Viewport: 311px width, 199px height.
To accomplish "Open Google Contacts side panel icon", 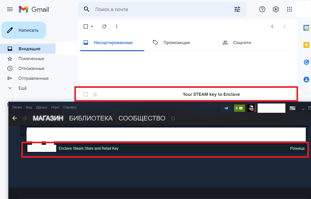I will click(306, 79).
